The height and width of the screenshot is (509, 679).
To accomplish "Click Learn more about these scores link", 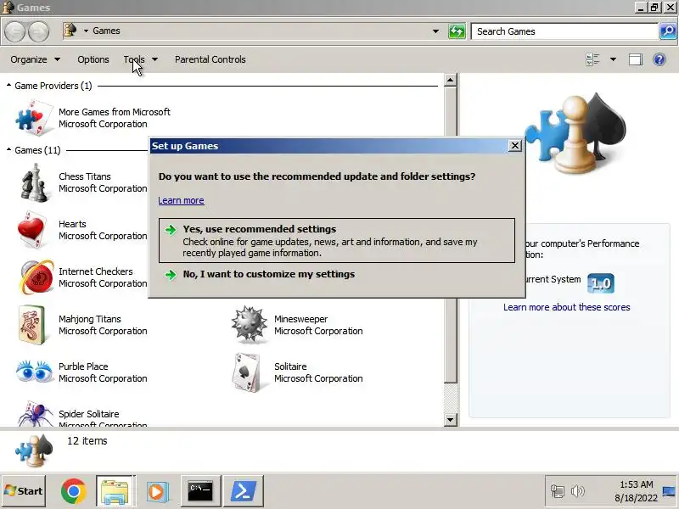I will point(566,307).
